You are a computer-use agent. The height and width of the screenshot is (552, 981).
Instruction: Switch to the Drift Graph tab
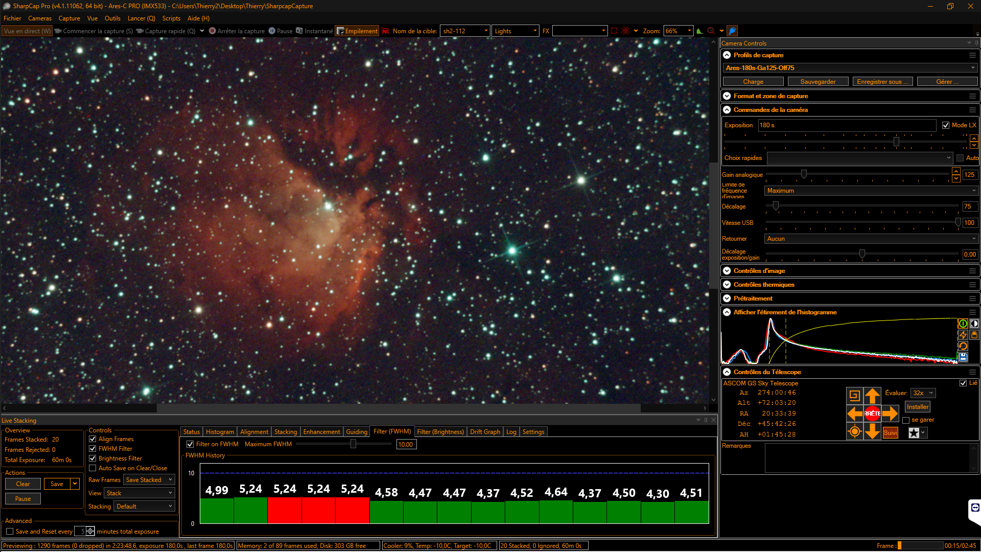[485, 432]
